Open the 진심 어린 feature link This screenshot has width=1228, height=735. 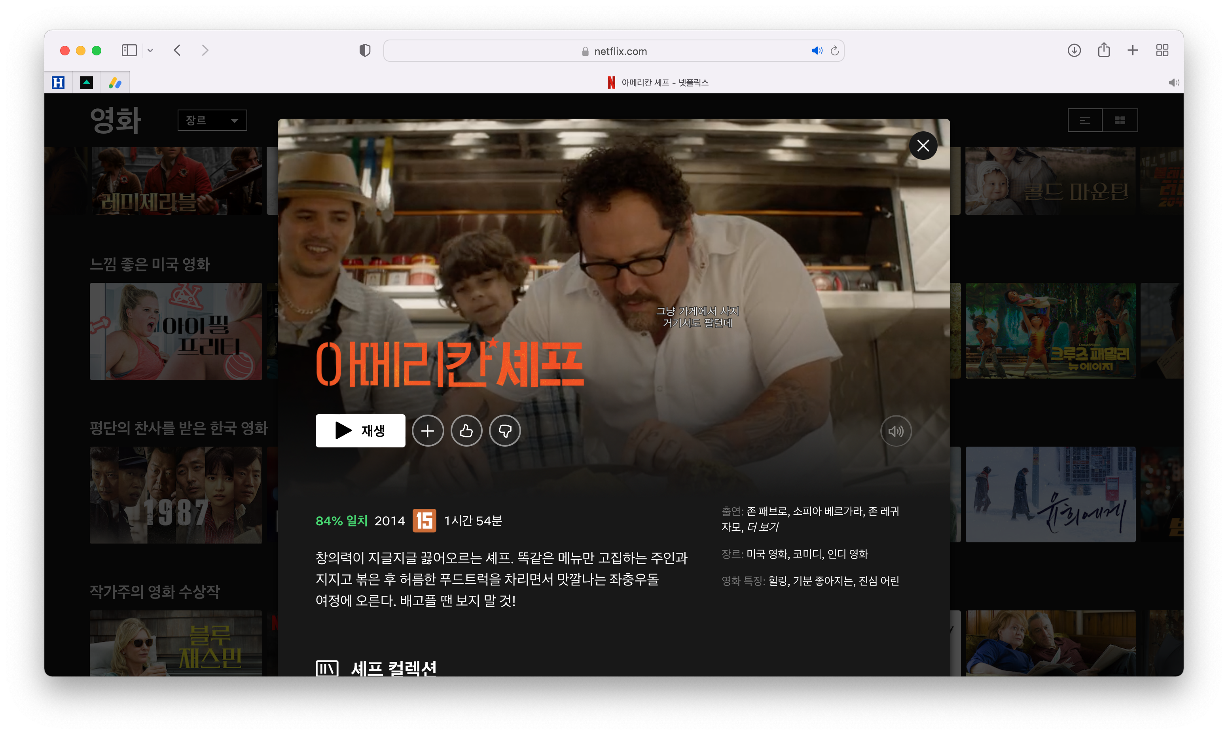[878, 580]
